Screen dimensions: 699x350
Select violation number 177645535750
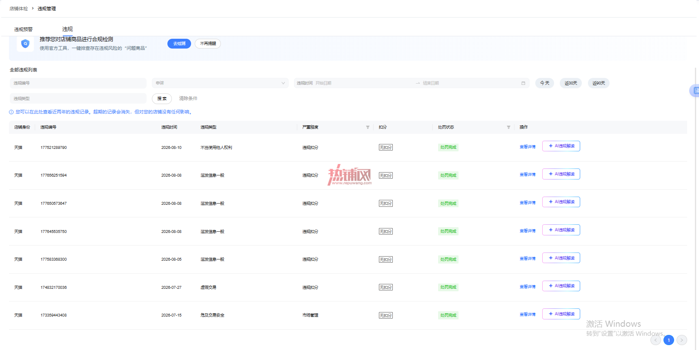point(53,232)
